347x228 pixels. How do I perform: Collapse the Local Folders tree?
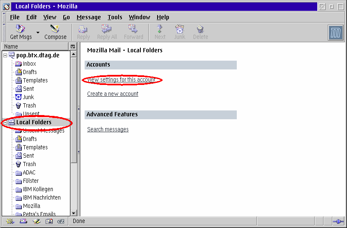(5, 122)
